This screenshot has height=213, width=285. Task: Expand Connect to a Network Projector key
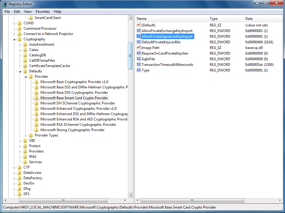(14, 34)
